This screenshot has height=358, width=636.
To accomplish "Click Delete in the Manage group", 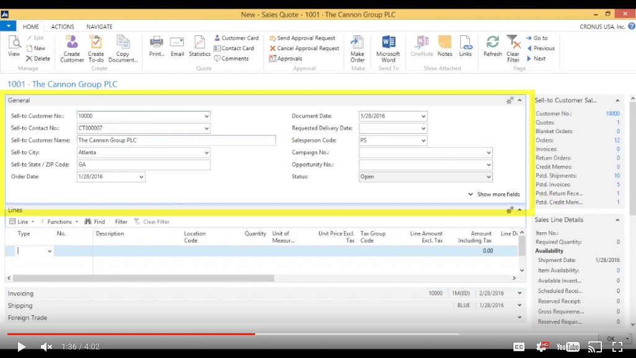I will click(x=38, y=58).
